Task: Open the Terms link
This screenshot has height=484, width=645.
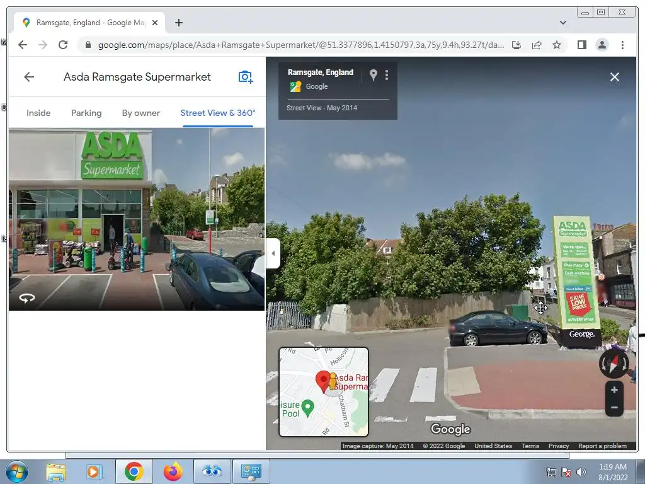Action: coord(530,446)
